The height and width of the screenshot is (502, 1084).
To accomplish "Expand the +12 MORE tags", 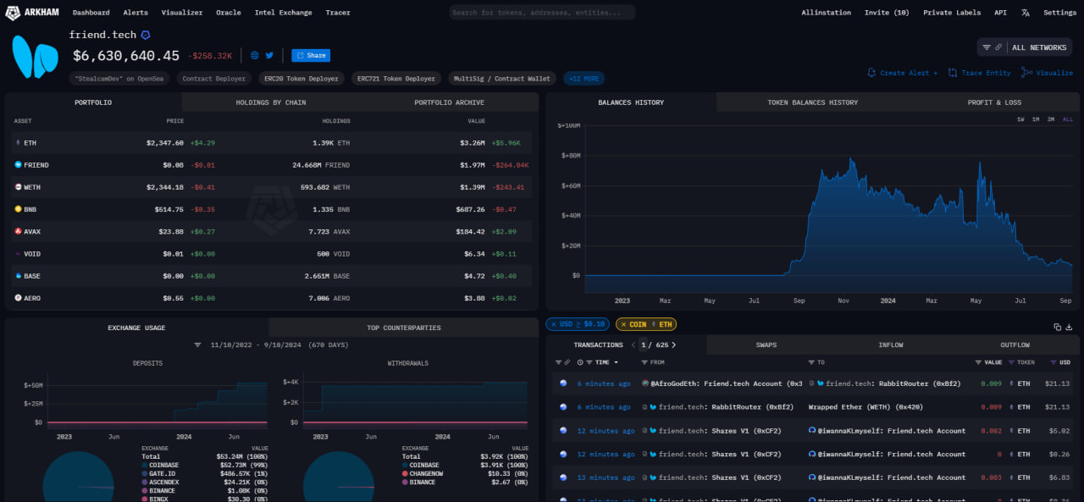I will (583, 79).
